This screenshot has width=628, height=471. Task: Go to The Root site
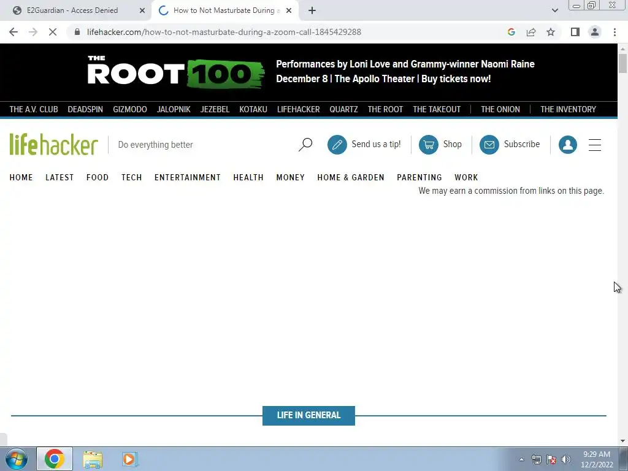click(x=385, y=109)
